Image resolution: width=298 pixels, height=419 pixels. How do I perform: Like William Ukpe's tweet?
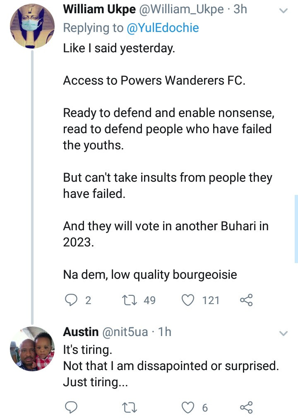tap(189, 300)
